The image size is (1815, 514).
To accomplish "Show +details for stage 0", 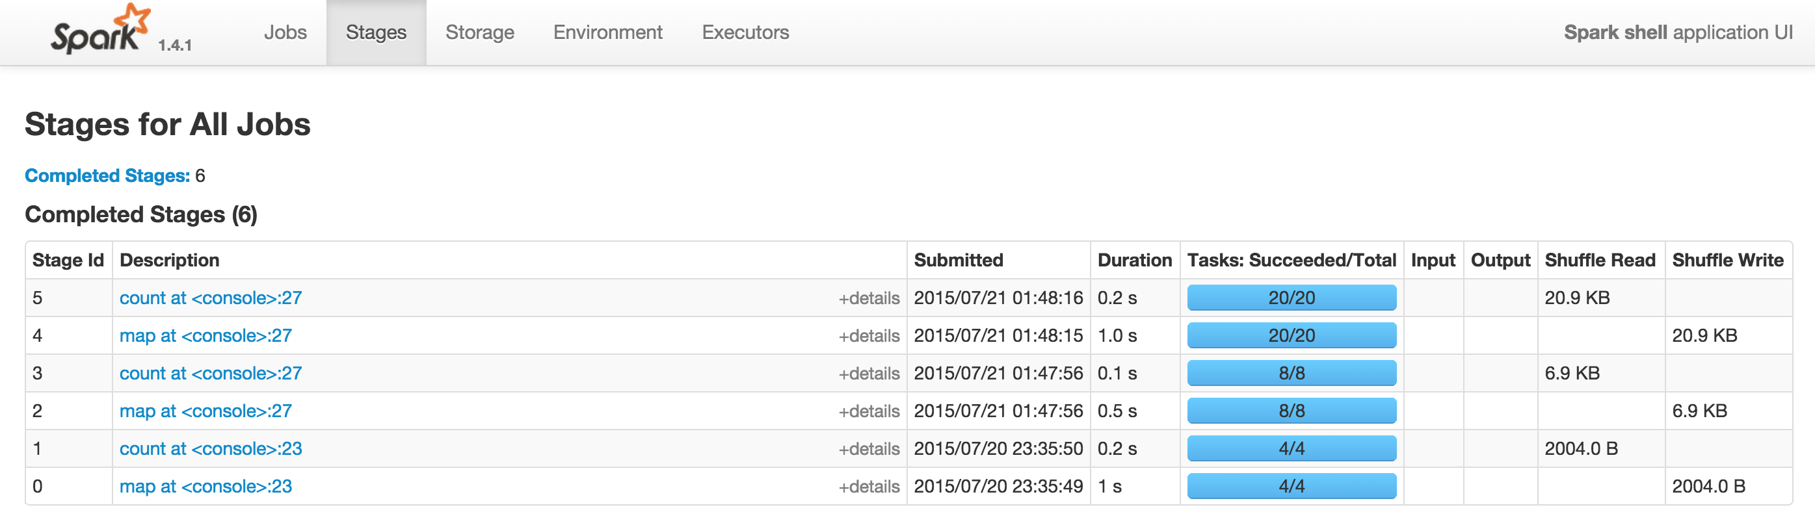I will [869, 487].
